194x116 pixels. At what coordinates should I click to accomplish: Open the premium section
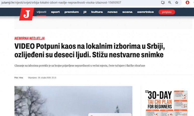[72, 12]
